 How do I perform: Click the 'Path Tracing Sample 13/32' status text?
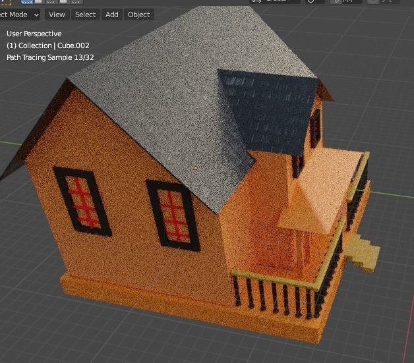[50, 57]
